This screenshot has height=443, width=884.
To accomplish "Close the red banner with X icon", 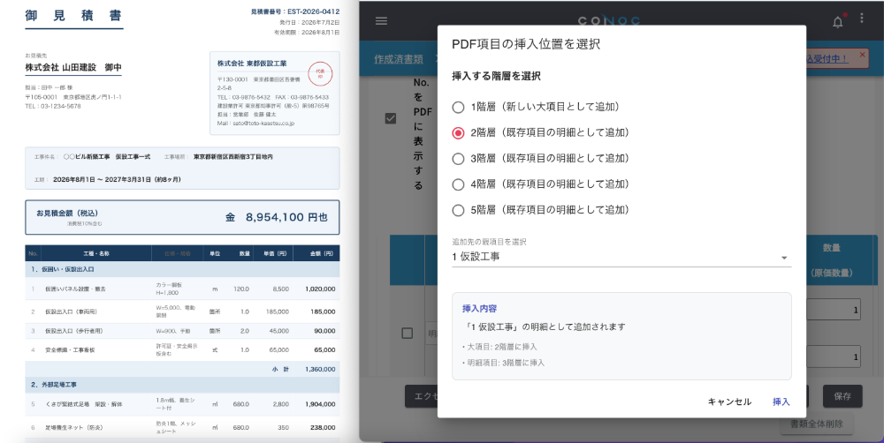I will pyautogui.click(x=862, y=55).
